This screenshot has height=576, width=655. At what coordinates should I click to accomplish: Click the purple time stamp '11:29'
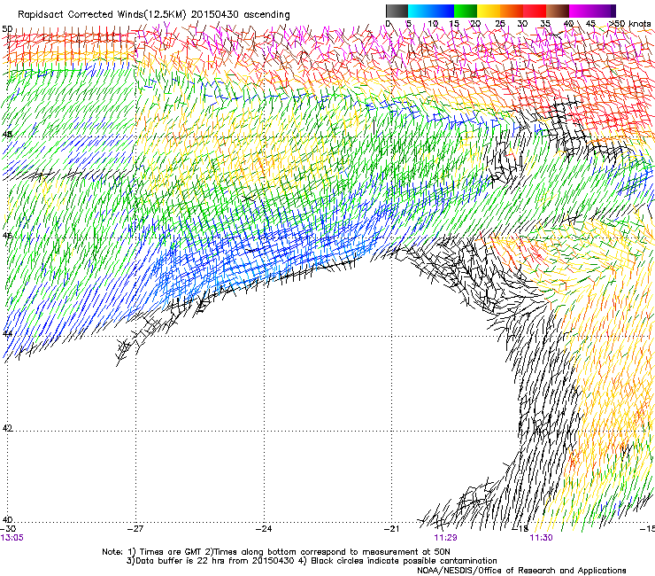pyautogui.click(x=445, y=538)
